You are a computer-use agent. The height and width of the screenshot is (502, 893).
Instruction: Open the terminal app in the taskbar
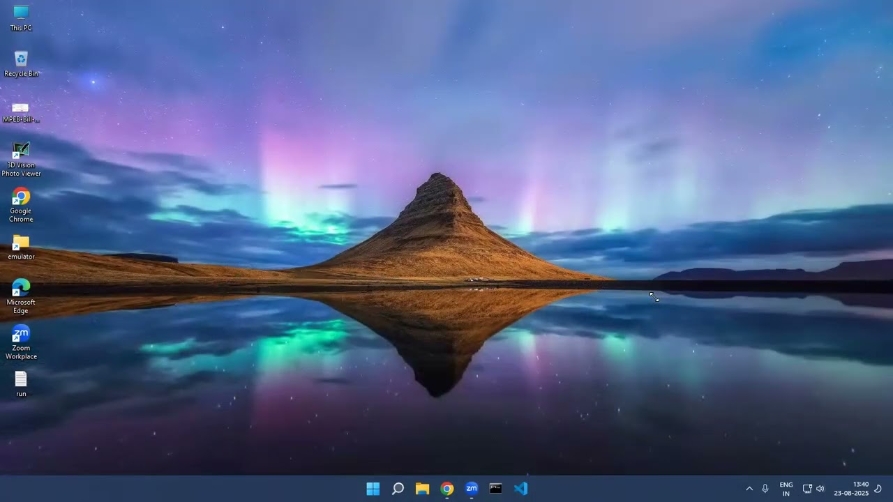coord(495,489)
